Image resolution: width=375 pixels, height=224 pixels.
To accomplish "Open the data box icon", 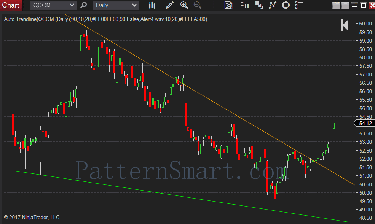I will [x=228, y=5].
